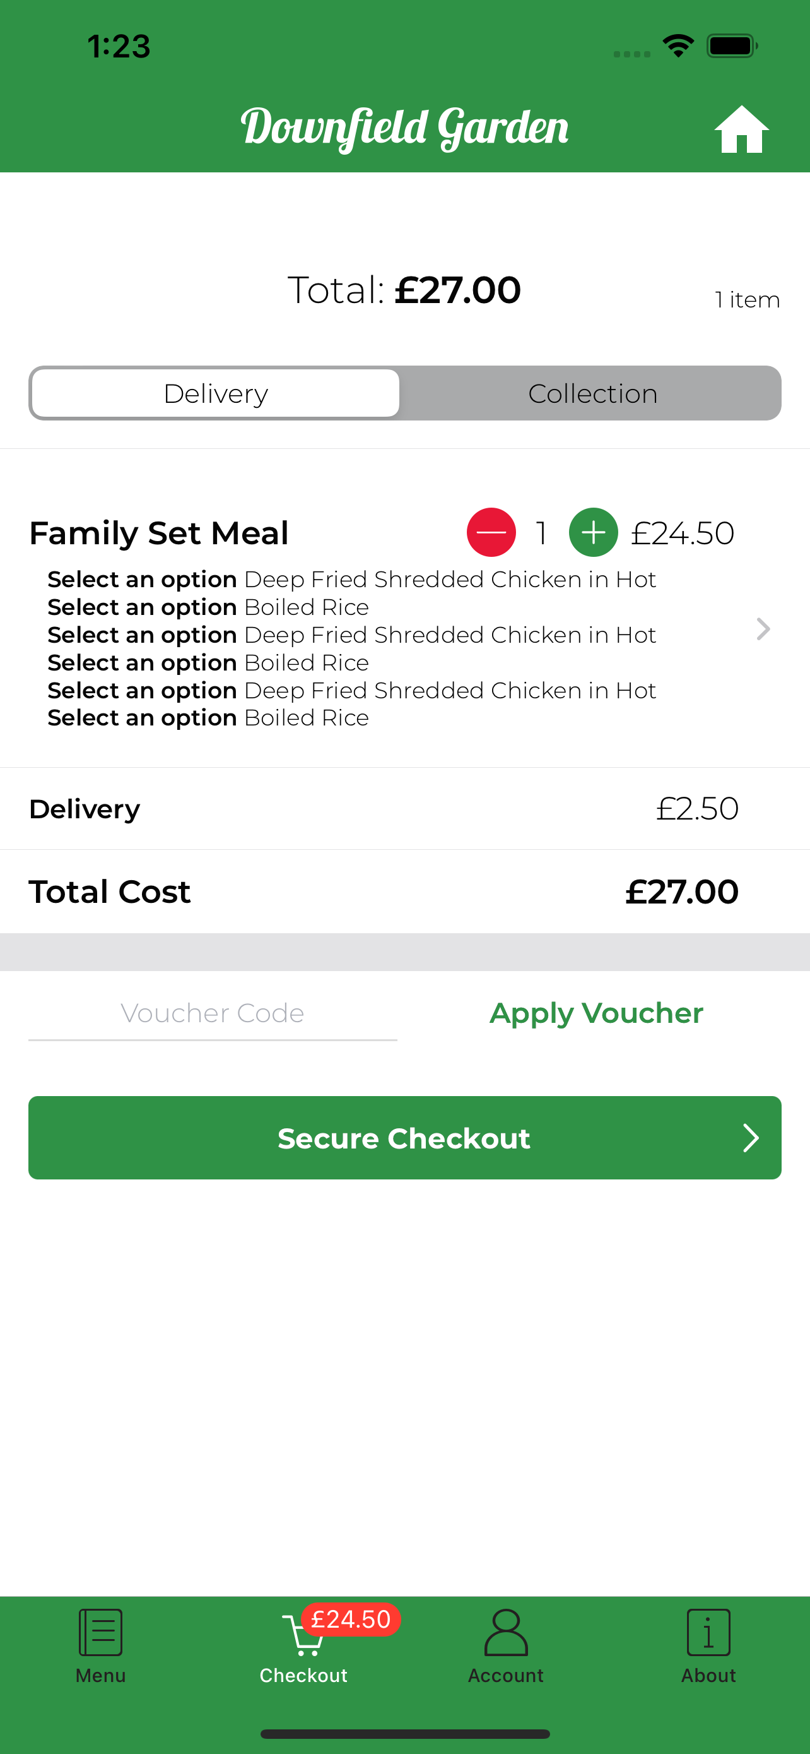The width and height of the screenshot is (810, 1754).
Task: Select the About tab label
Action: point(708,1675)
